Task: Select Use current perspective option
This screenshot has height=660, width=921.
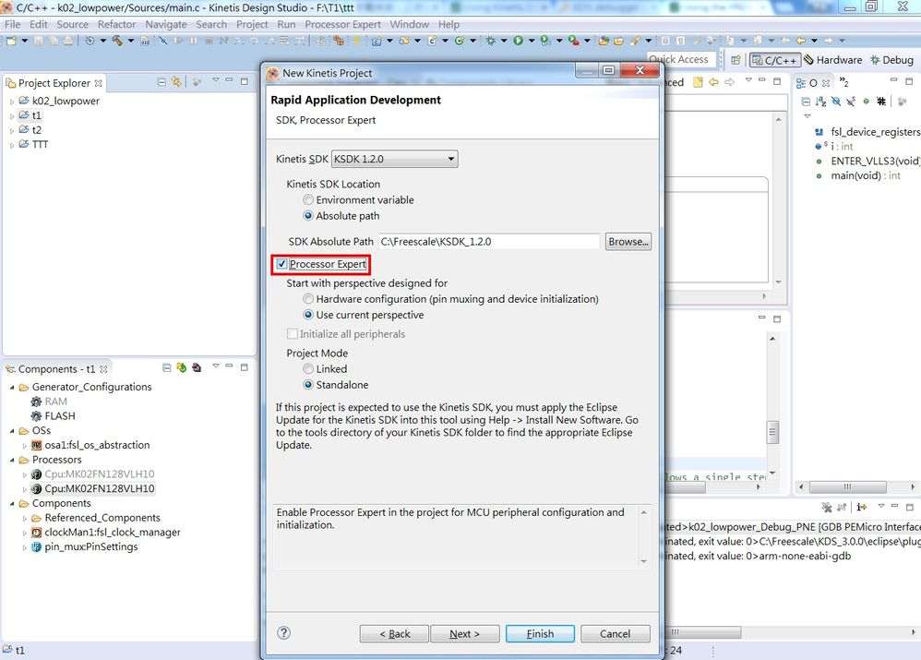Action: click(x=308, y=315)
